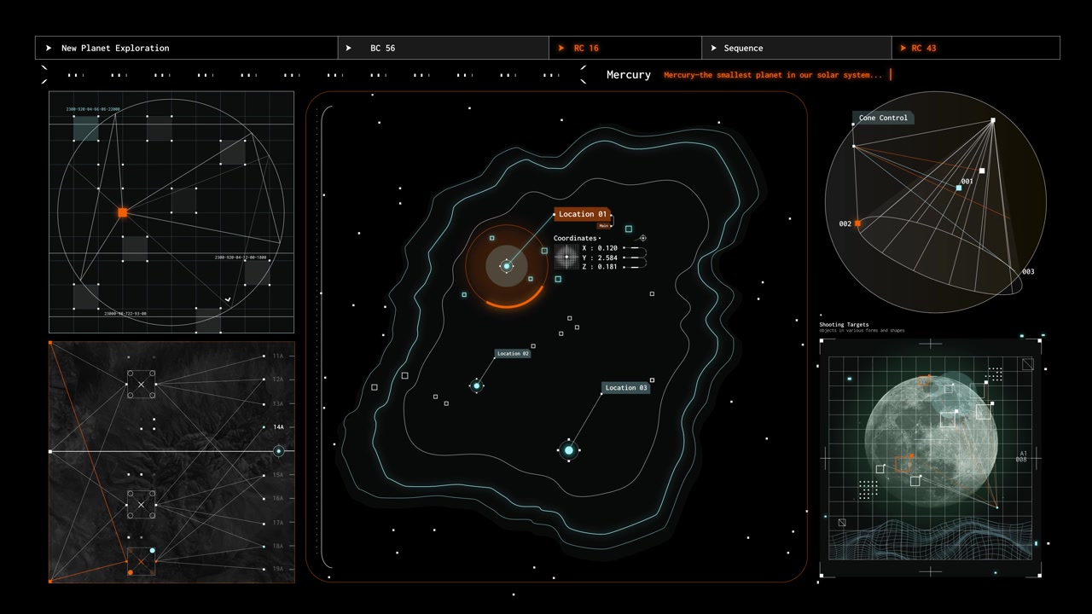The height and width of the screenshot is (614, 1092).
Task: Expand the orange arrow beside RC 16
Action: tap(561, 48)
